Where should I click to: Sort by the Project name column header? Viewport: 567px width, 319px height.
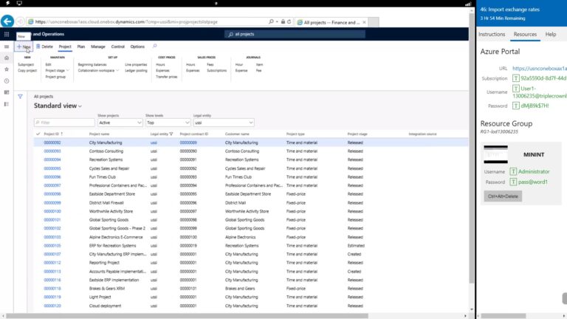(x=99, y=134)
